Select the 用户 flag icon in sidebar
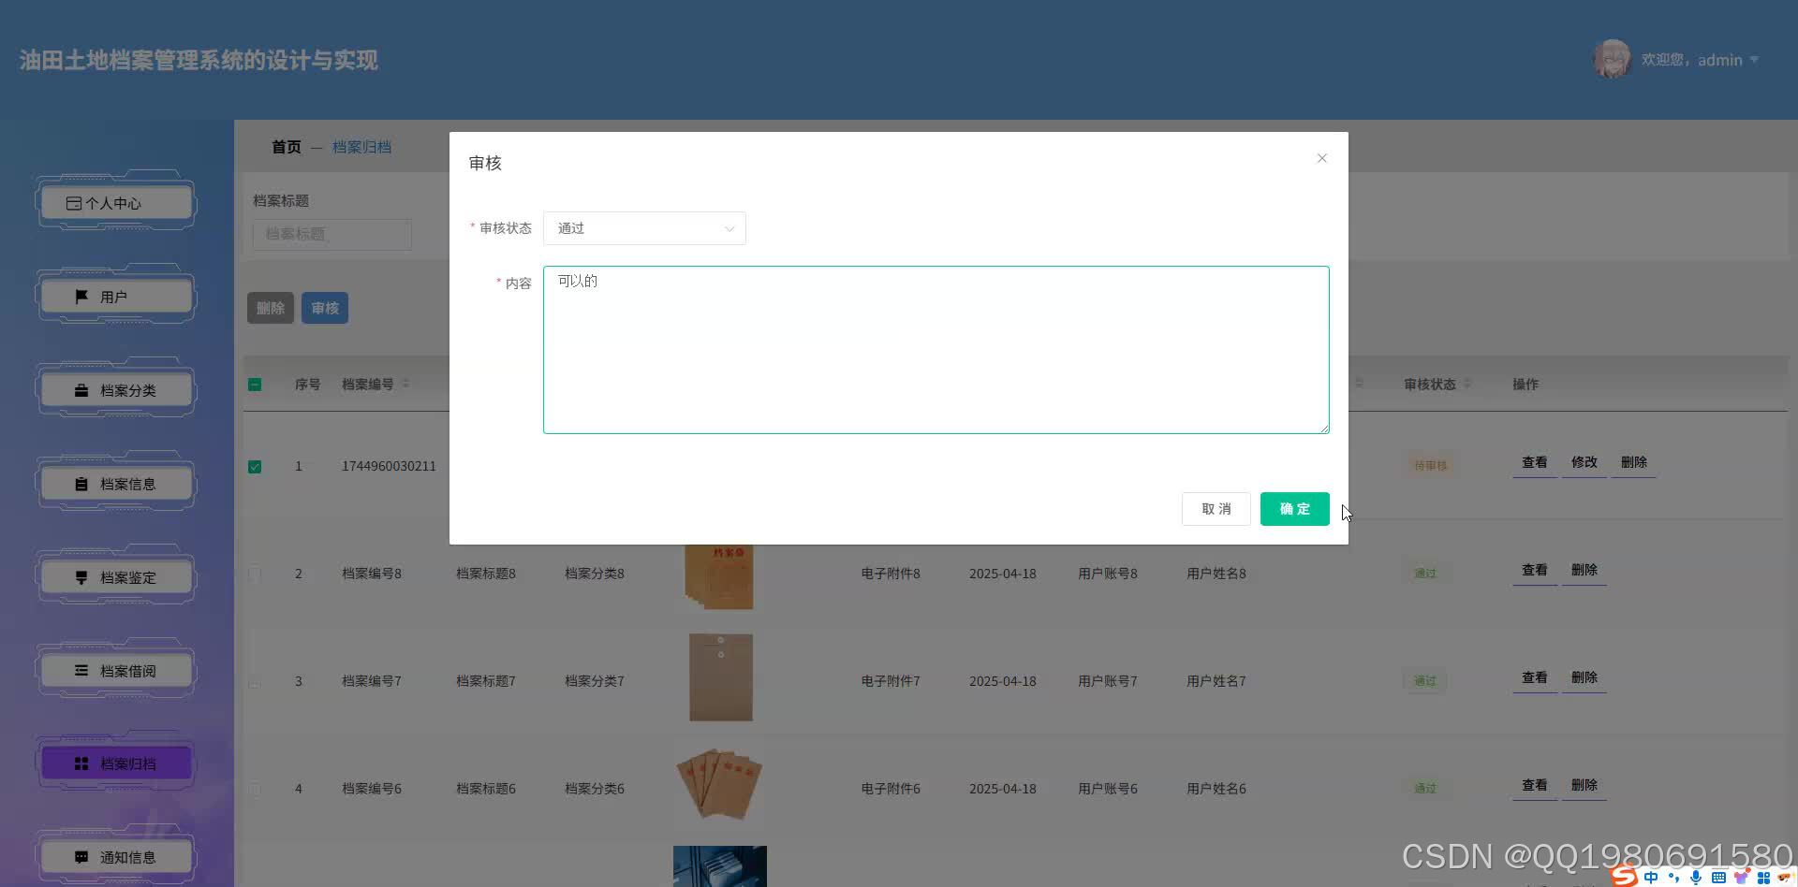1798x887 pixels. pos(80,296)
